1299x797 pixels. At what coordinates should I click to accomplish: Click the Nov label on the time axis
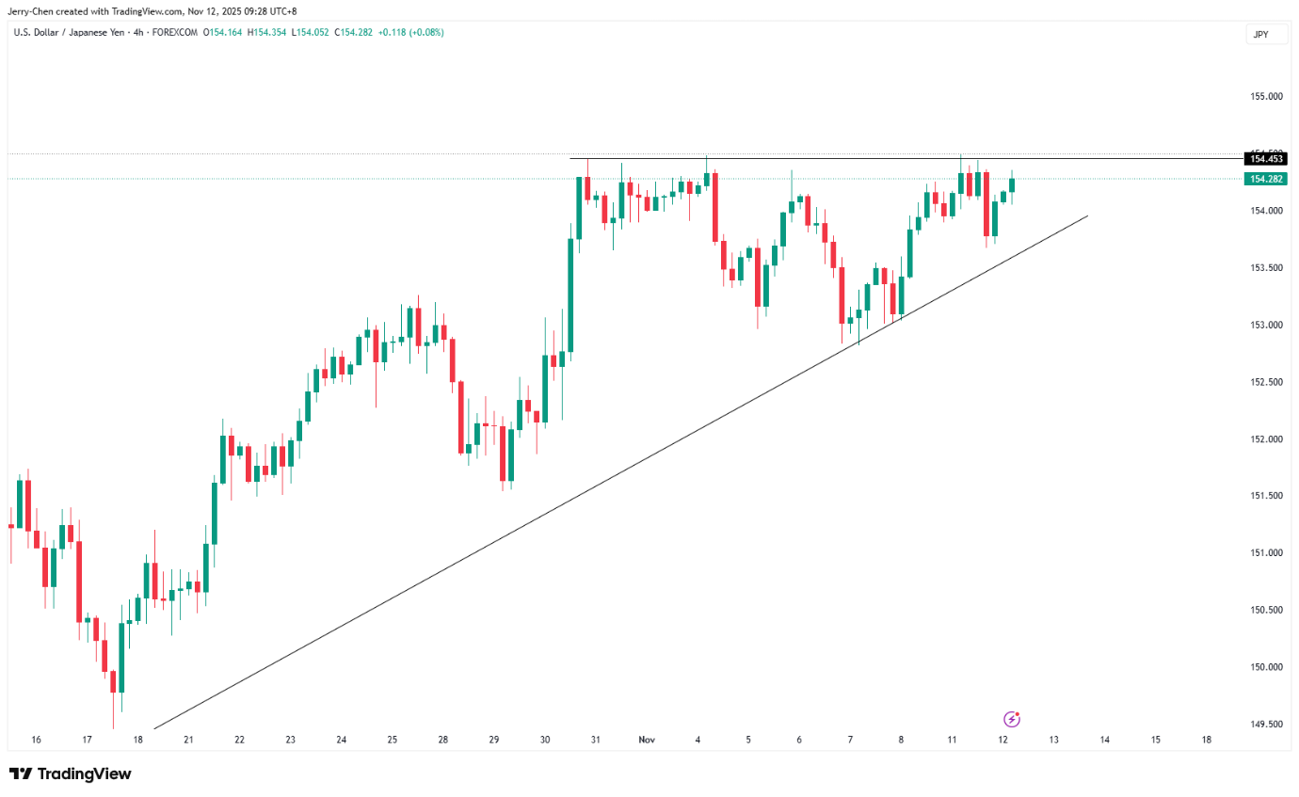coord(647,741)
